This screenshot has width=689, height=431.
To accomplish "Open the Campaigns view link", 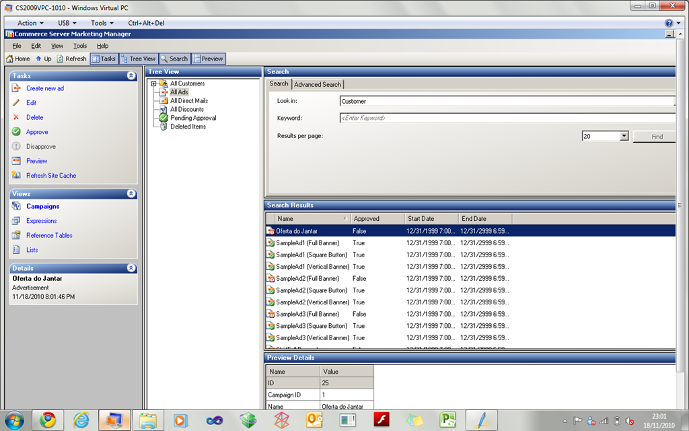I will pyautogui.click(x=42, y=206).
